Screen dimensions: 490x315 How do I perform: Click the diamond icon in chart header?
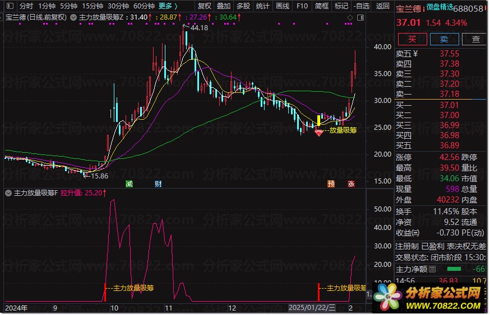point(350,17)
